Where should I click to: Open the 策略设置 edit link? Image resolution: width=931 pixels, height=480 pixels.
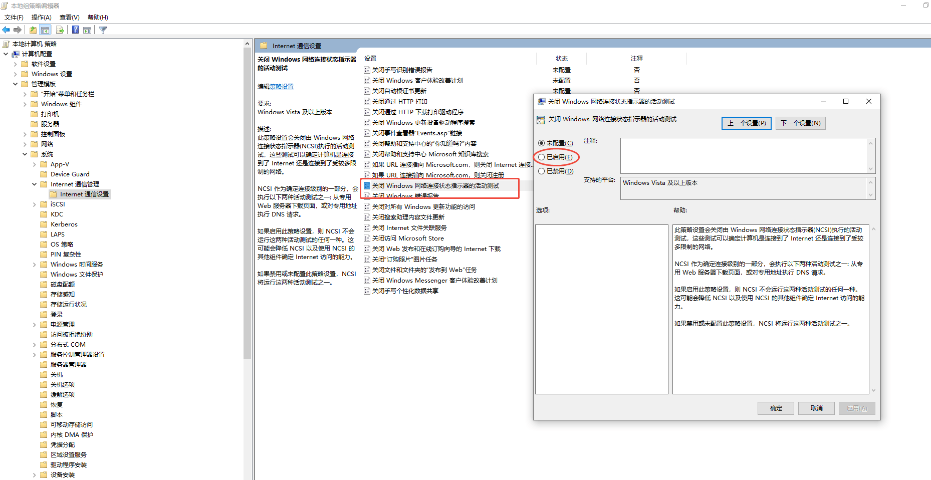click(x=282, y=87)
